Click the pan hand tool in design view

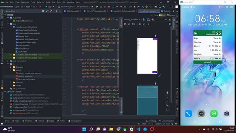(167, 93)
